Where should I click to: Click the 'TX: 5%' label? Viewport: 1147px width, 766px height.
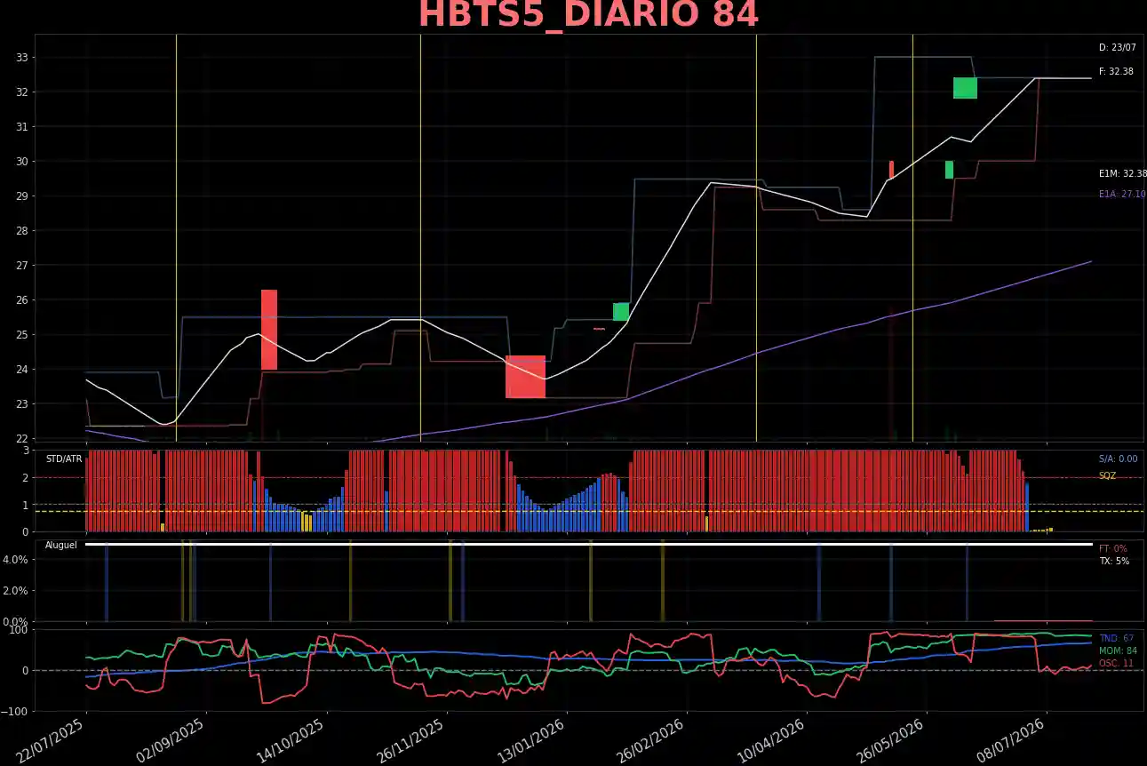(x=1113, y=562)
